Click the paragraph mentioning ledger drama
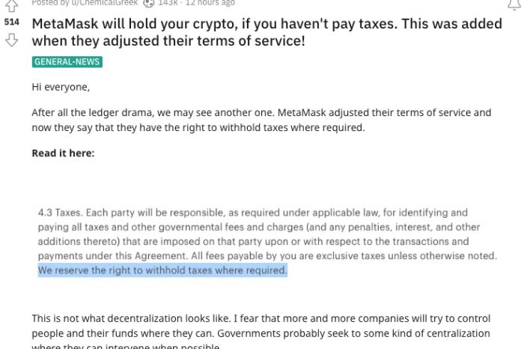This screenshot has width=524, height=349. [261, 120]
